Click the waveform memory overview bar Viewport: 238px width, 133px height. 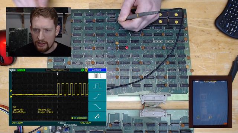(x=58, y=70)
